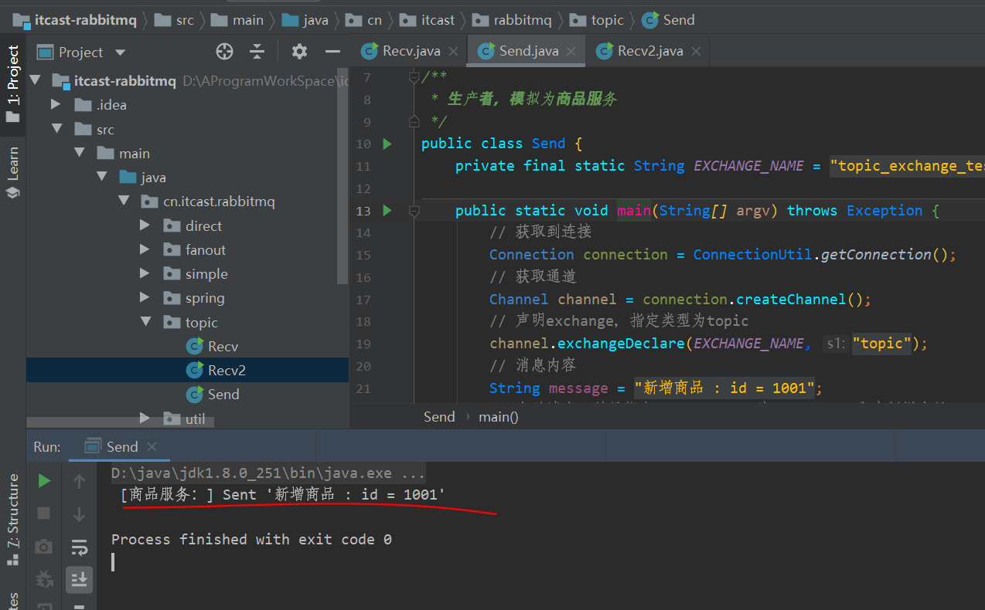The width and height of the screenshot is (985, 610).
Task: Toggle scroll to end icon in console
Action: click(x=79, y=579)
